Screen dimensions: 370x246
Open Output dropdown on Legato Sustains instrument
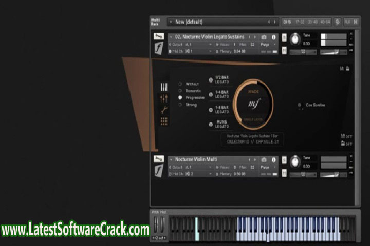click(210, 45)
